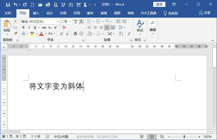The height and width of the screenshot is (140, 217).
Task: Click the 共享 share button
Action: (x=205, y=13)
